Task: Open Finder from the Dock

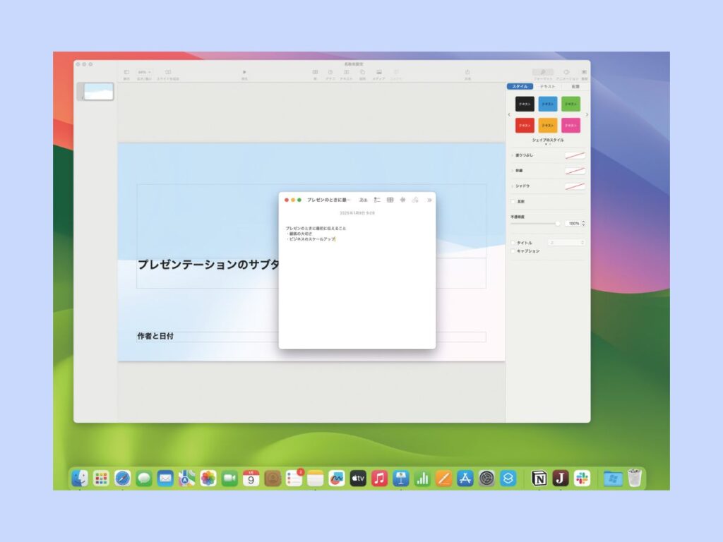Action: [x=80, y=478]
